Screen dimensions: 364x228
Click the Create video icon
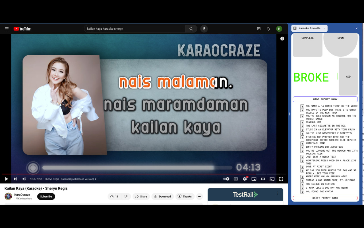(x=259, y=28)
